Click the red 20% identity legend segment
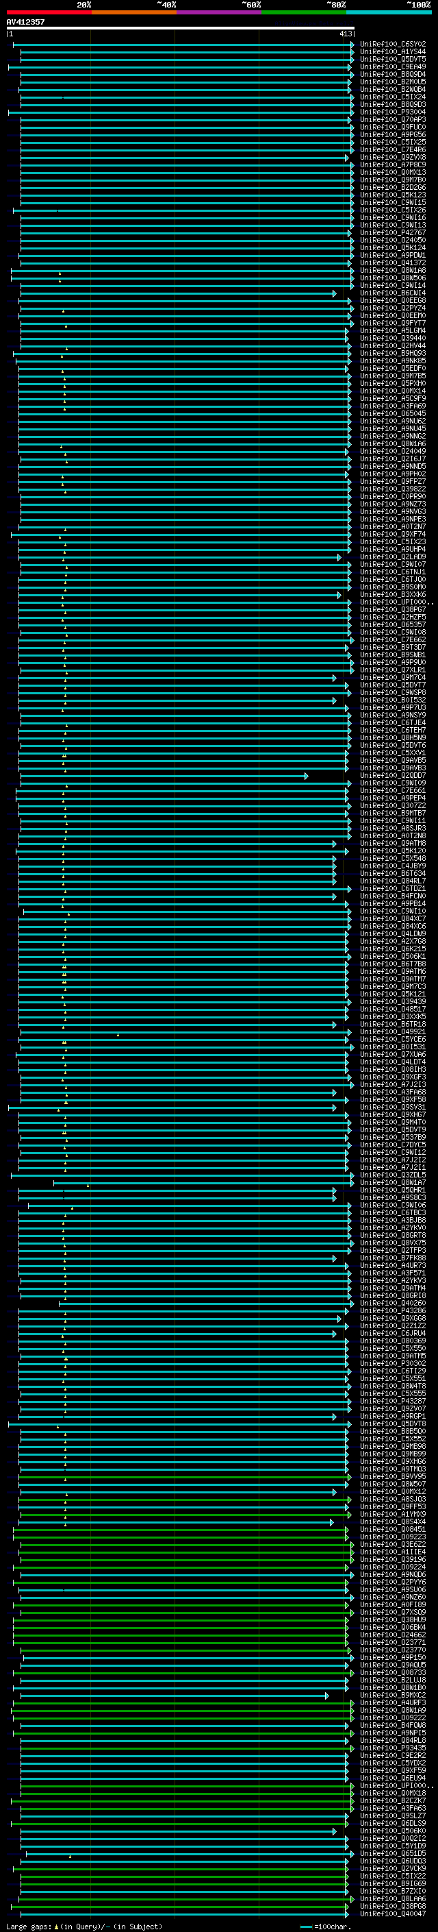This screenshot has width=438, height=1932. click(49, 12)
